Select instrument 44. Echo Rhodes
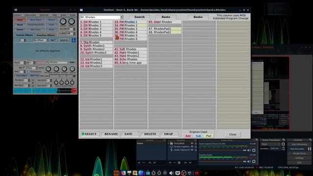 tap(131, 59)
